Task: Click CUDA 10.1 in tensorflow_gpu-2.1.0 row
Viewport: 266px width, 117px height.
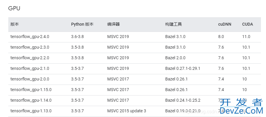Action: [246, 68]
